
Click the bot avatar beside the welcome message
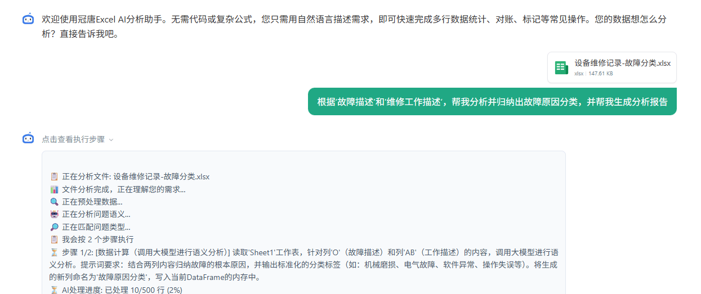[x=28, y=19]
